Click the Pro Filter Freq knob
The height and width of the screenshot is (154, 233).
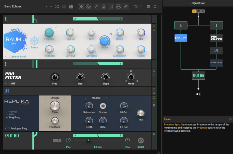(55, 77)
